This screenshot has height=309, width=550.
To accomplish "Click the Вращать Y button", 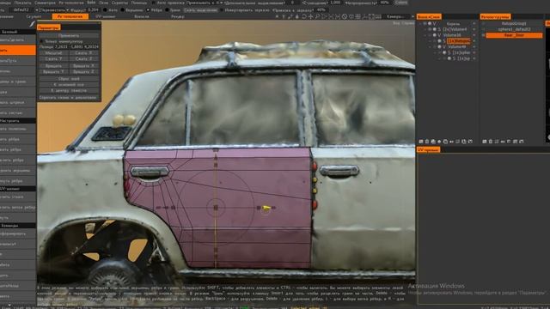I will [53, 72].
